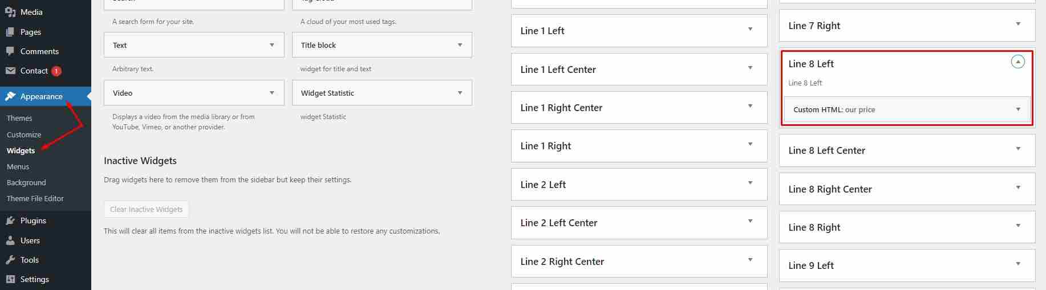This screenshot has height=290, width=1046.
Task: Expand the Custom HTML: our price widget
Action: coord(1018,109)
